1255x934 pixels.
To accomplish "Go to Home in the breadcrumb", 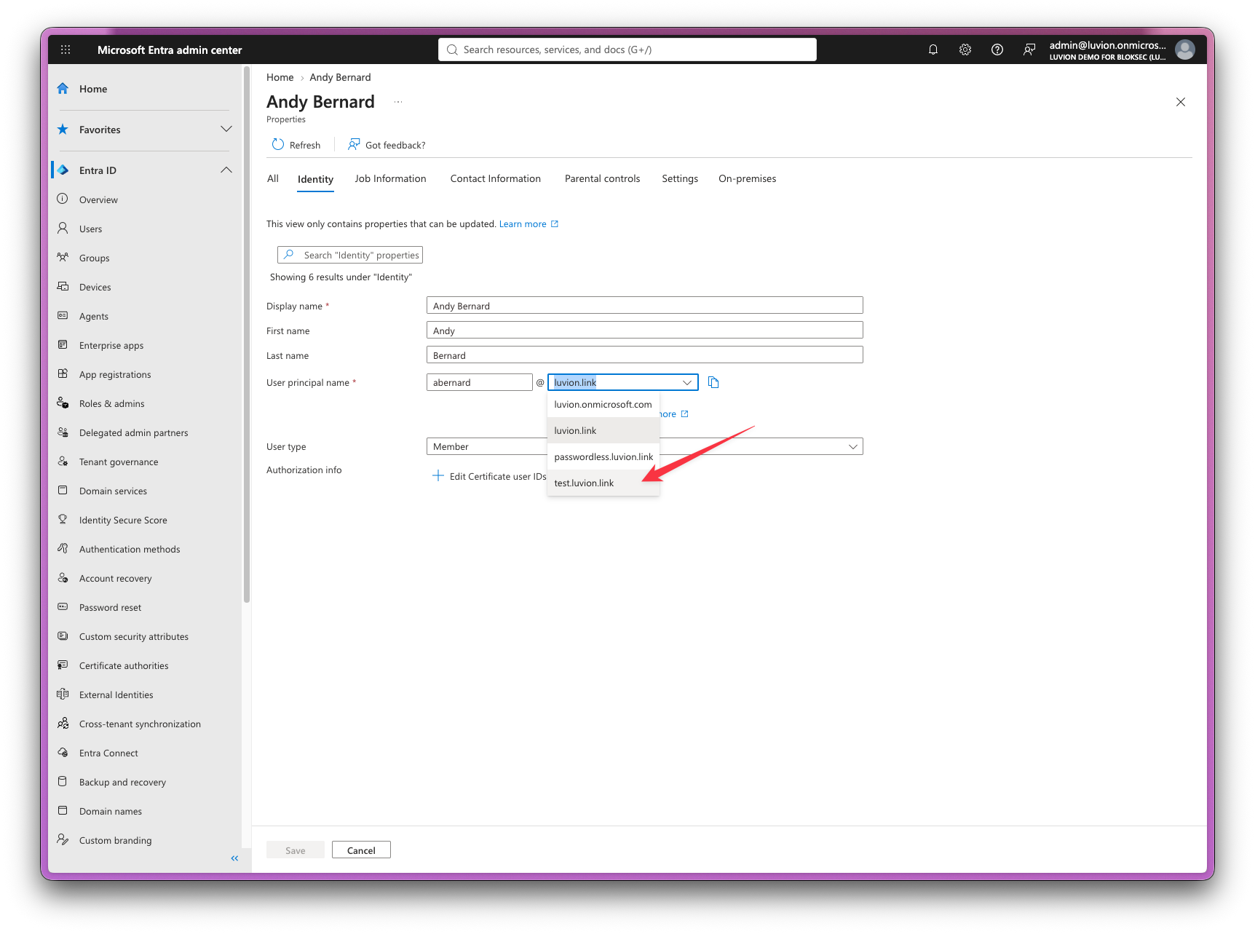I will point(280,77).
